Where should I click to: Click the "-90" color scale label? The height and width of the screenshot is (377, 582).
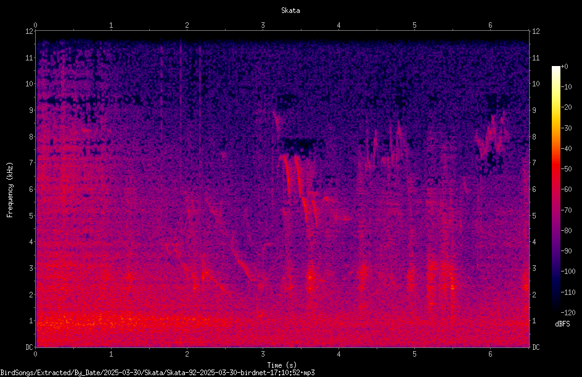(x=567, y=251)
